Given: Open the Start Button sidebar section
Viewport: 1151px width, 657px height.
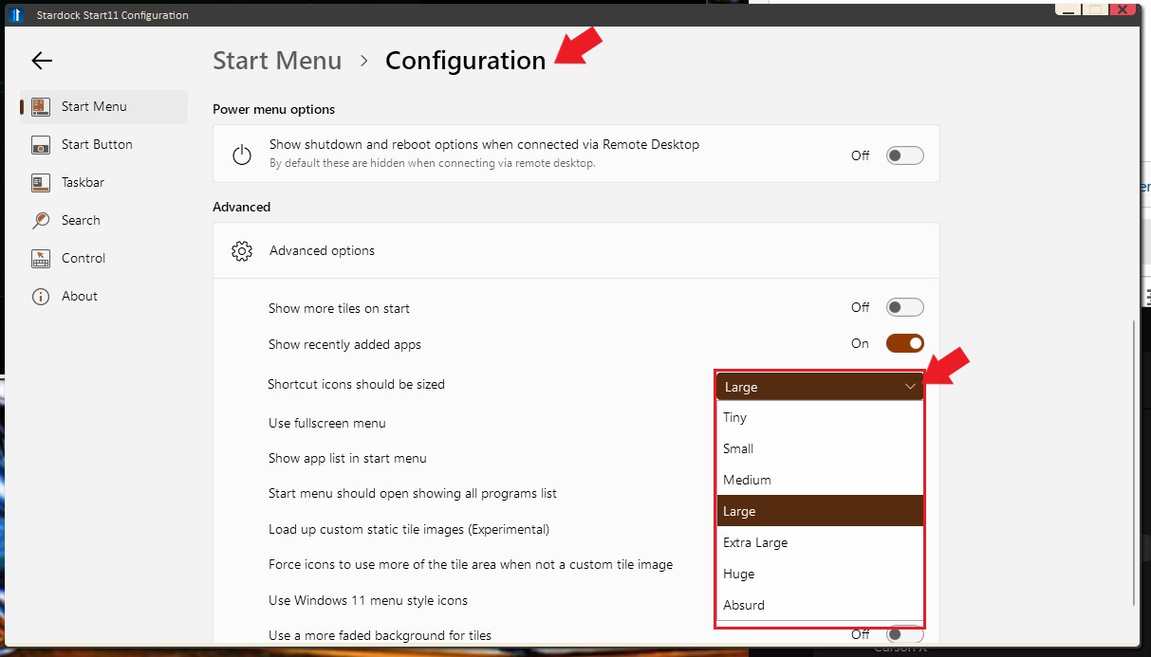Looking at the screenshot, I should [103, 144].
